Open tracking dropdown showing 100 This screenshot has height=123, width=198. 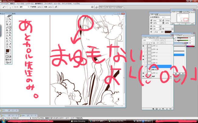click(160, 29)
